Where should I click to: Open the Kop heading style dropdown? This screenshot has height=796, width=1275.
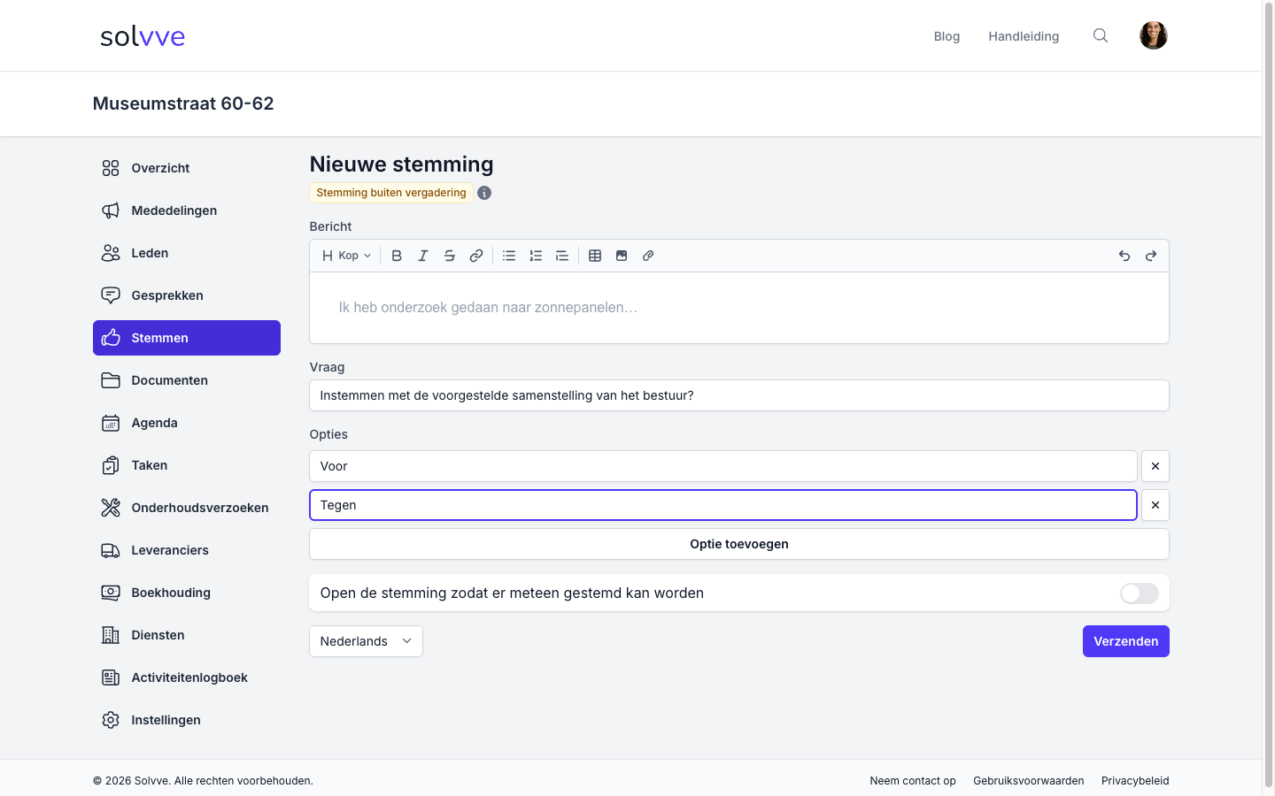pyautogui.click(x=346, y=256)
